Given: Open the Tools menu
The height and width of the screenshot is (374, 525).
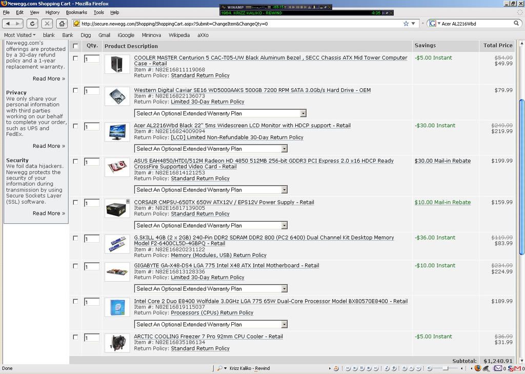Looking at the screenshot, I should pos(99,12).
